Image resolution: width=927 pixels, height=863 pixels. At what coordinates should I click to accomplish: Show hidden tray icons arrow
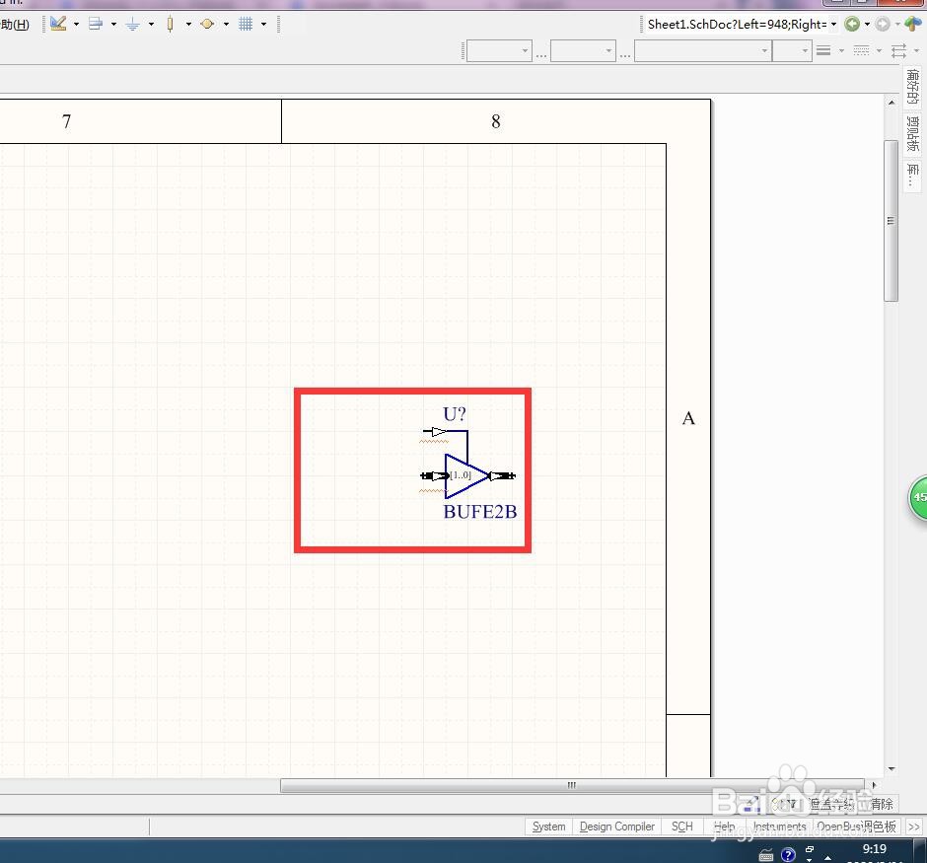click(828, 857)
